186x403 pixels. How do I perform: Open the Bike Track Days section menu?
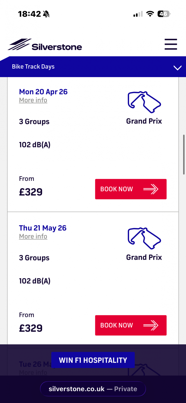pyautogui.click(x=33, y=67)
